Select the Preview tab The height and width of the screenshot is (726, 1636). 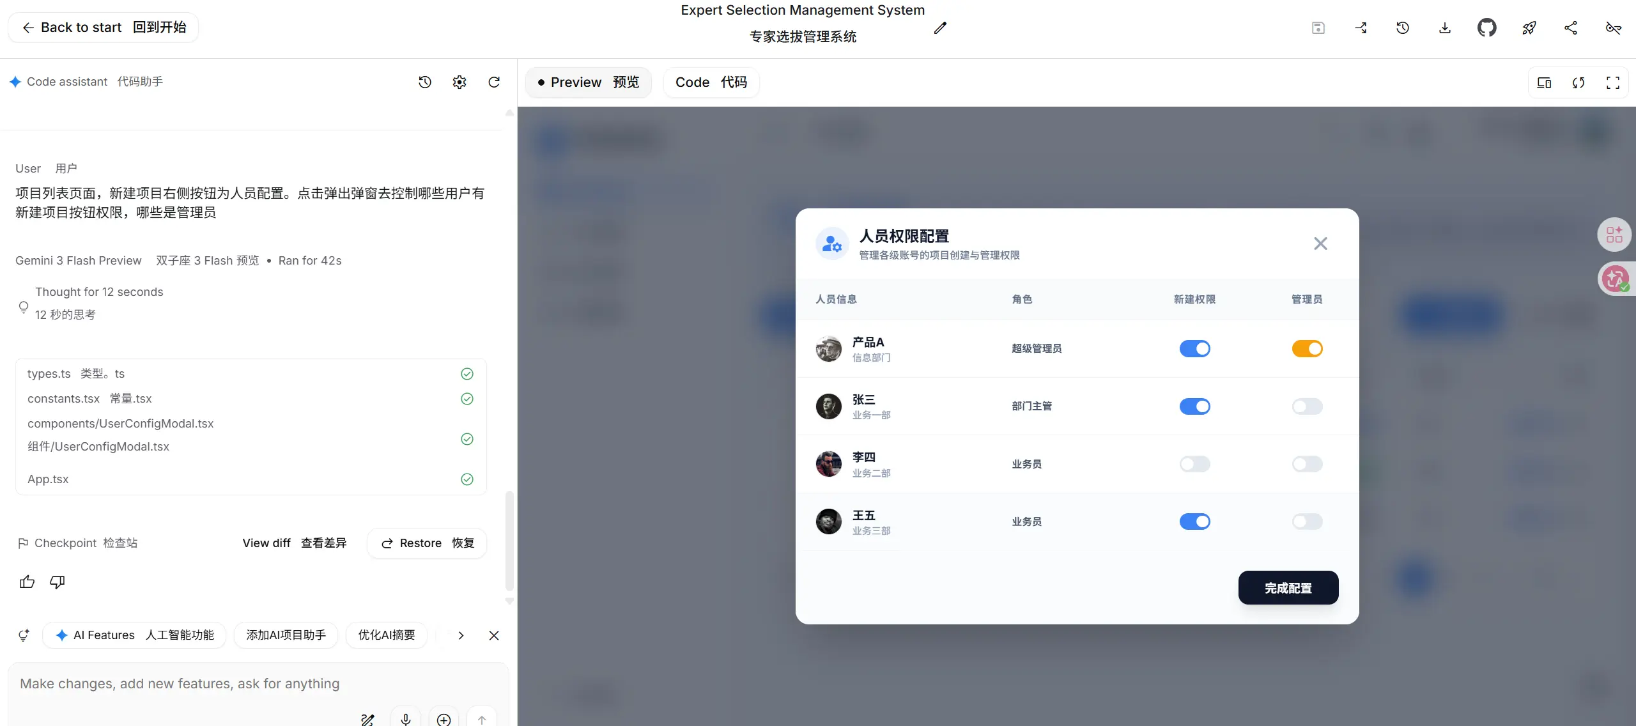(588, 82)
